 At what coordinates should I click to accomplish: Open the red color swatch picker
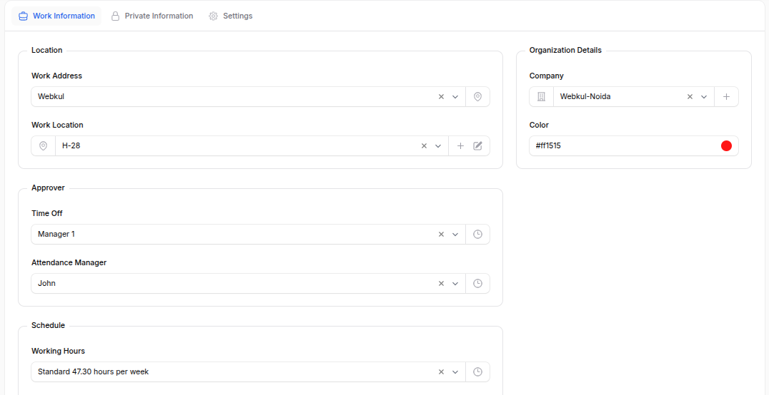726,146
